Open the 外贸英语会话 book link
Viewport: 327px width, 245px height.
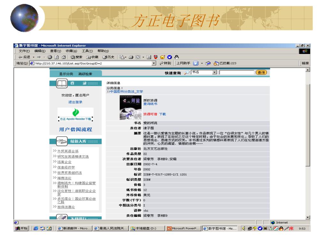coord(68,151)
